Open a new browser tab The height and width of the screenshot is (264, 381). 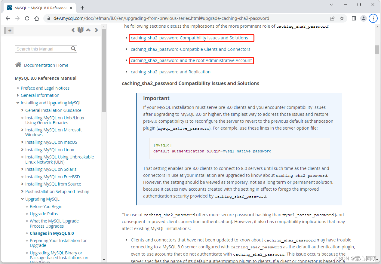pos(82,8)
